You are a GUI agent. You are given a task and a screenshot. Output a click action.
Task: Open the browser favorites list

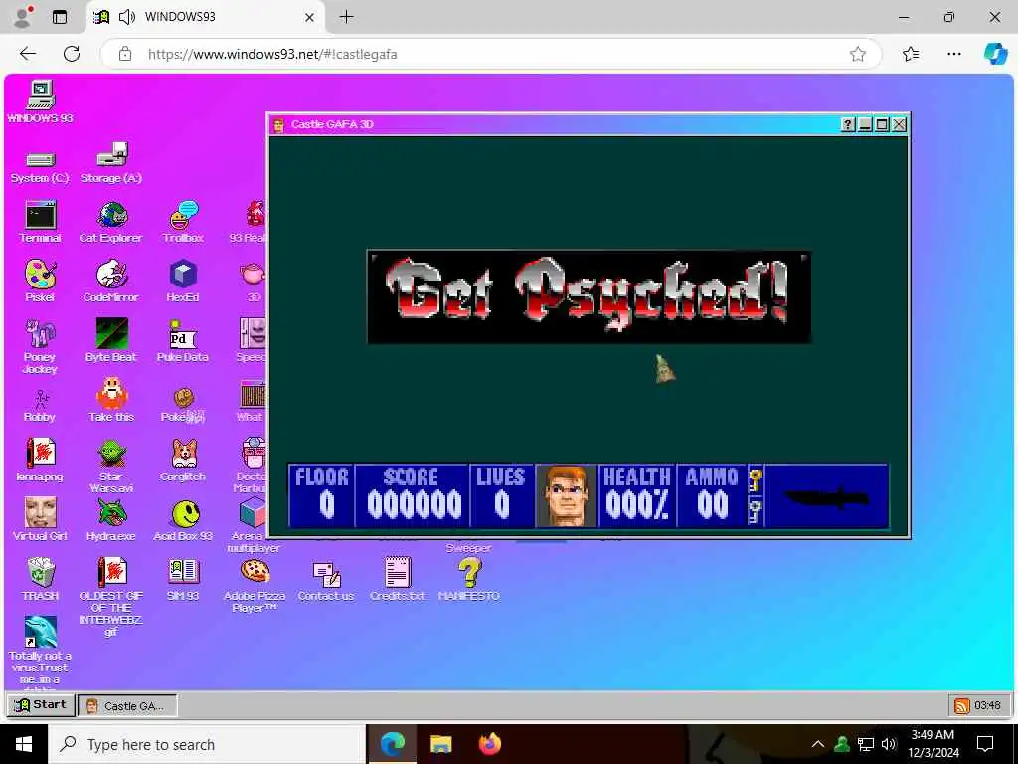click(911, 54)
